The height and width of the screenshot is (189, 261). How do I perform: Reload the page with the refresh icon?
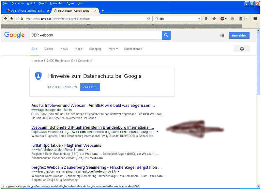pyautogui.click(x=149, y=19)
